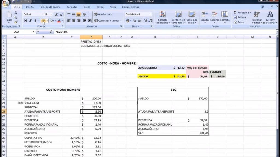Open the Calibri font name dropdown
Viewport: 280px width, 157px height.
pyautogui.click(x=42, y=14)
